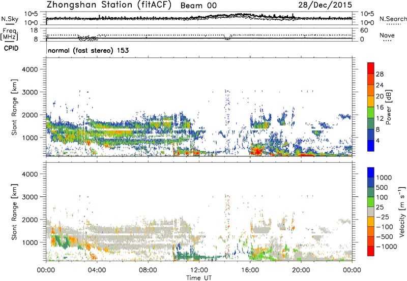
Task: Click the "04:00" time tick label
Action: 97,270
